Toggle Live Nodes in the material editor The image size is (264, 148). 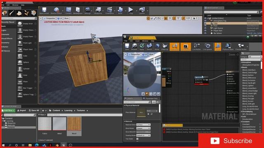tap(196, 46)
